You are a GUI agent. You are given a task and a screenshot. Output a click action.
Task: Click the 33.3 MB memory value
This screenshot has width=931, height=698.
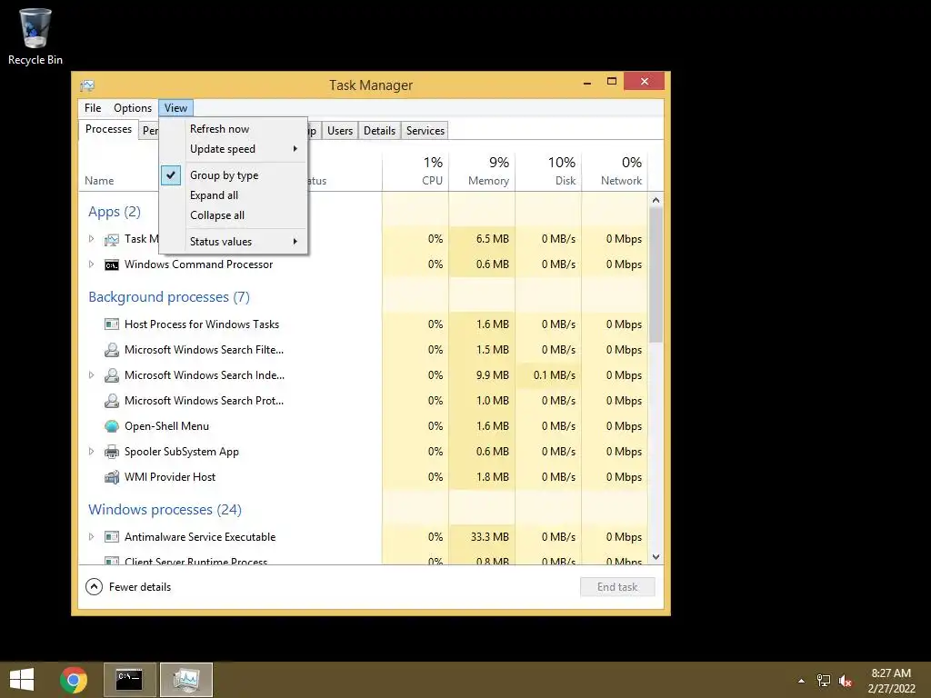tap(490, 537)
